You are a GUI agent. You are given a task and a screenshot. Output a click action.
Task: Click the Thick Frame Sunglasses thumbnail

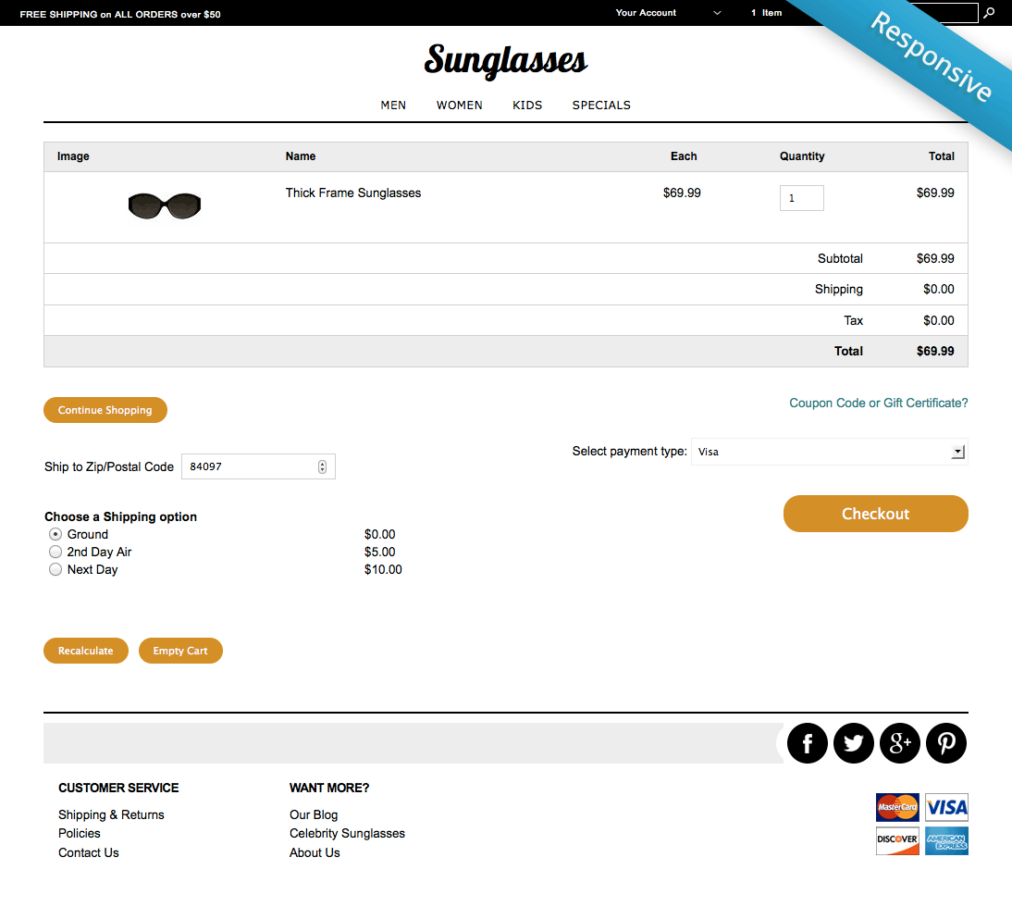(x=165, y=205)
